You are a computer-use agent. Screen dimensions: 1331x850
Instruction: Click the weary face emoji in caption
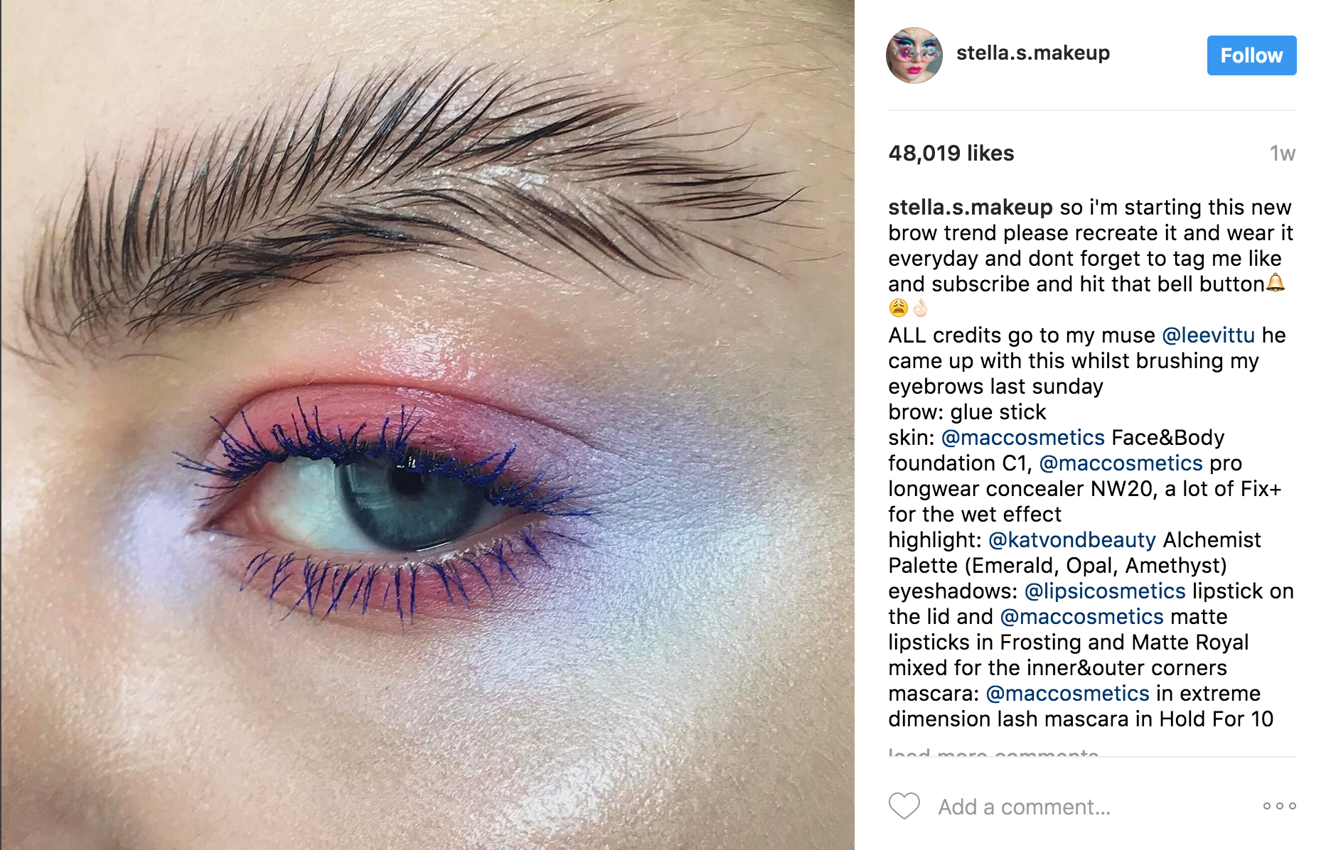point(899,308)
